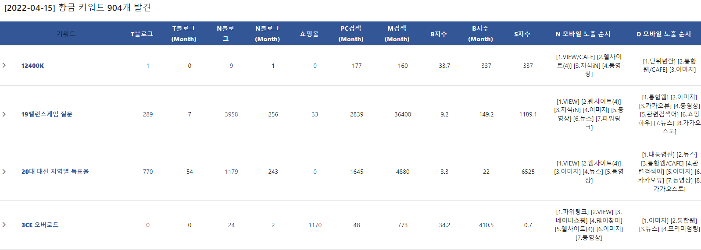Image resolution: width=701 pixels, height=250 pixels.
Task: Select the S지수 value 1189.1 cell
Action: tap(528, 114)
